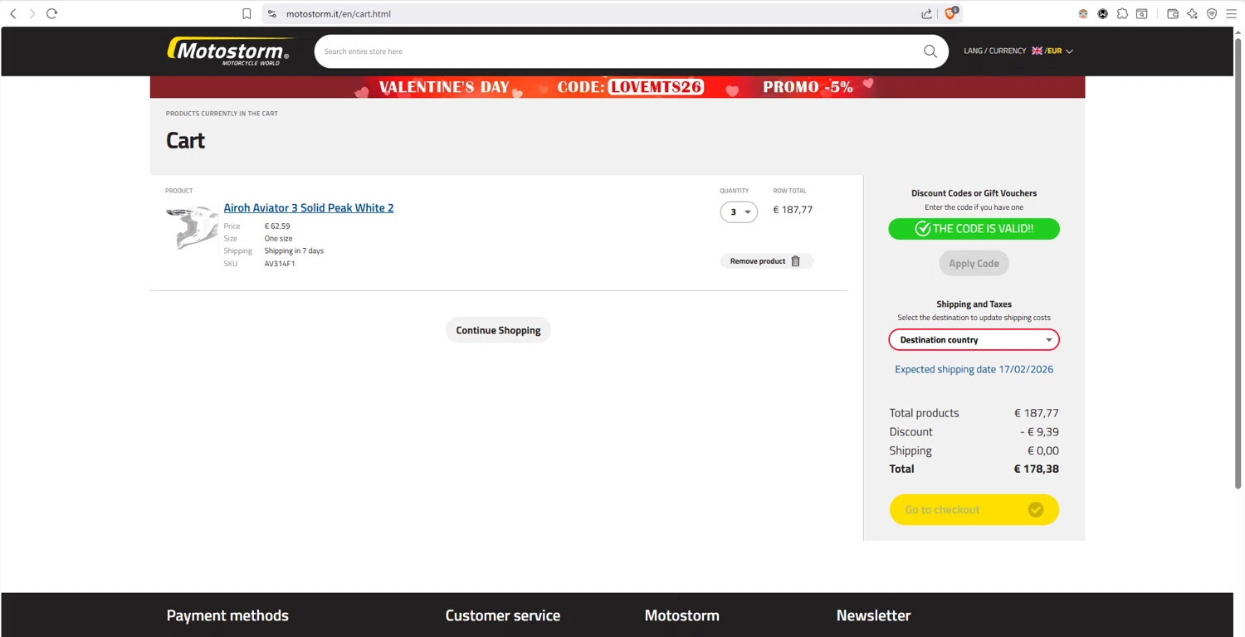Click Valentine's Day promo banner
1245x637 pixels.
coord(618,87)
